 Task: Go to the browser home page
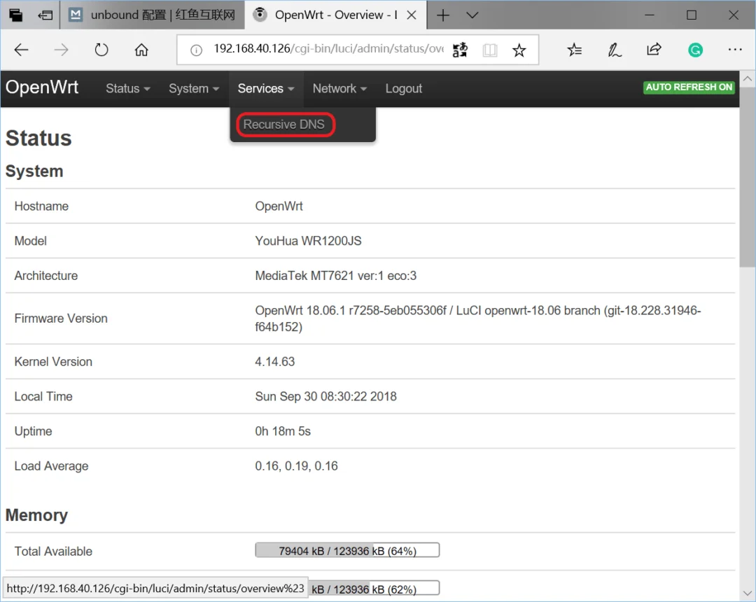(x=141, y=50)
